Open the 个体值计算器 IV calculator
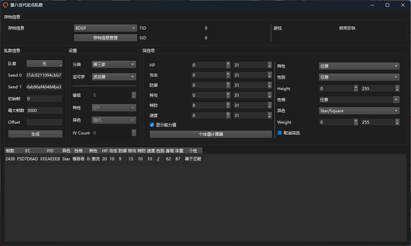Viewport: 411px width, 246px height. click(x=211, y=134)
